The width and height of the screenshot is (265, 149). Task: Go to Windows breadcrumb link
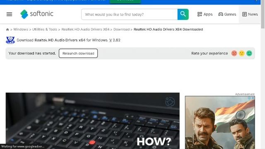pos(21,29)
